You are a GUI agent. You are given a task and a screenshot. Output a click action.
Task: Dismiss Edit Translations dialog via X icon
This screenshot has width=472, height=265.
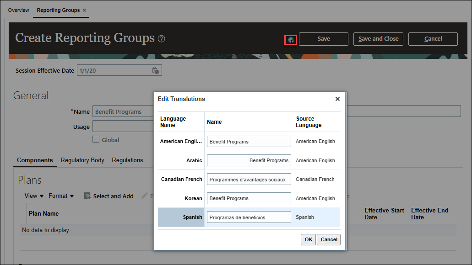pos(337,99)
